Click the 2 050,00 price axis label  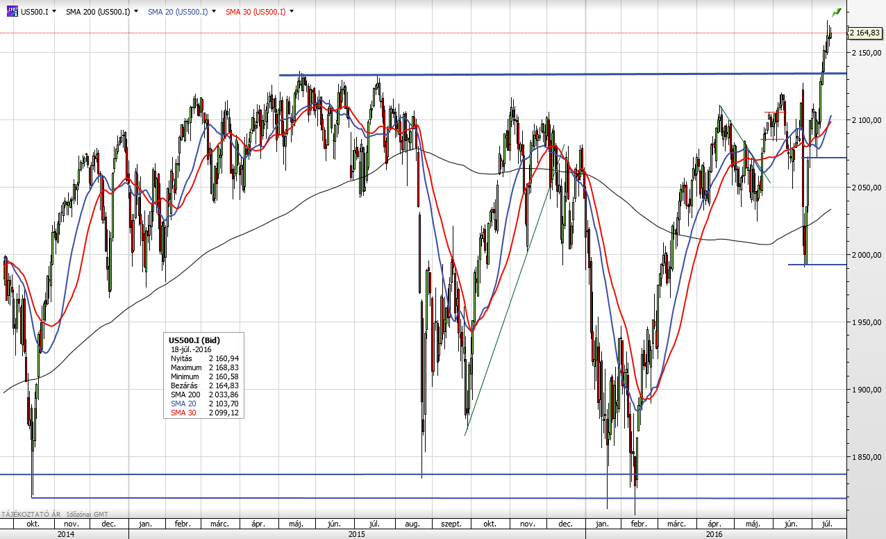coord(867,188)
